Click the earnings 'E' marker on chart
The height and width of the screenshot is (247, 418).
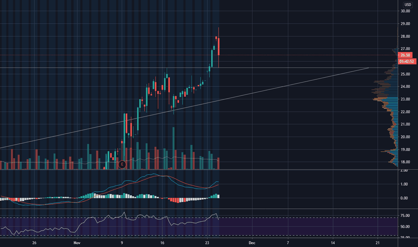[x=122, y=164]
